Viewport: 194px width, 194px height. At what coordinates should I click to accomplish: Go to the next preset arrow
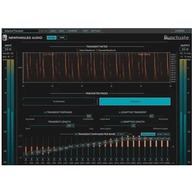[x=46, y=31]
